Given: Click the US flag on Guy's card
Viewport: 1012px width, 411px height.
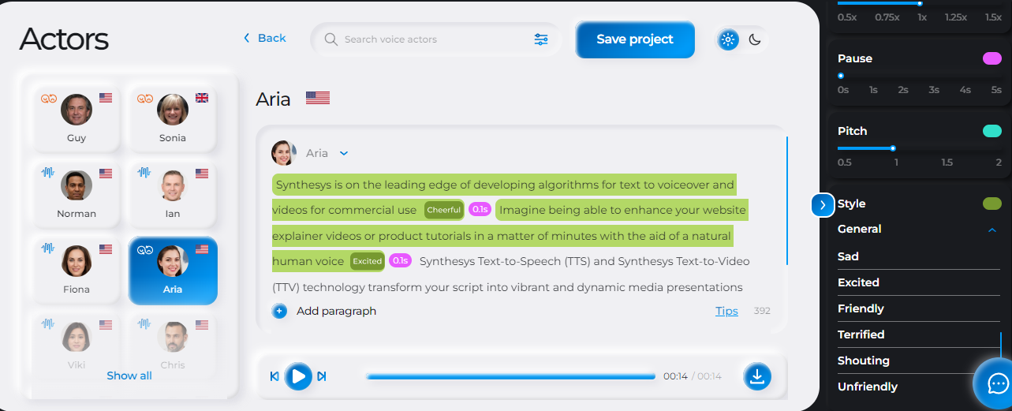Looking at the screenshot, I should pos(106,98).
